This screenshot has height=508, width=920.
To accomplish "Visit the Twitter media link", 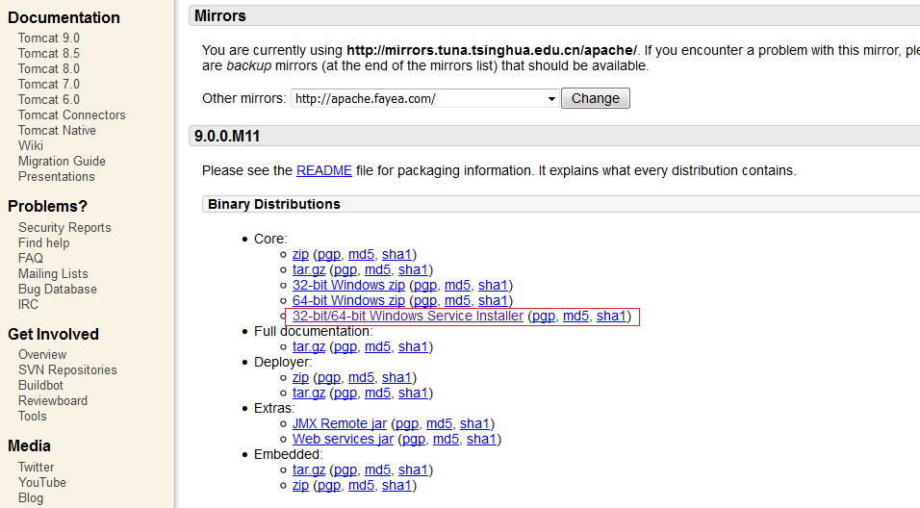I will tap(36, 468).
